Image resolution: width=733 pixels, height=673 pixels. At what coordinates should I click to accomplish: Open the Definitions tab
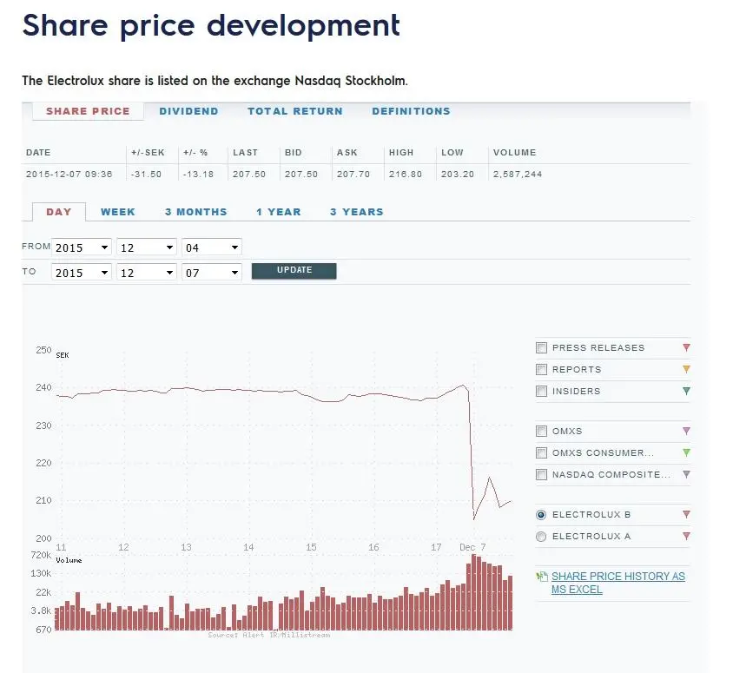click(411, 111)
